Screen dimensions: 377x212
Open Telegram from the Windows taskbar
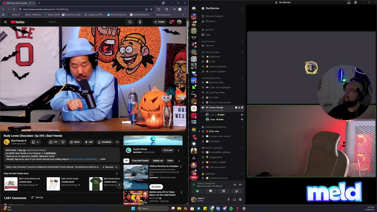199,208
